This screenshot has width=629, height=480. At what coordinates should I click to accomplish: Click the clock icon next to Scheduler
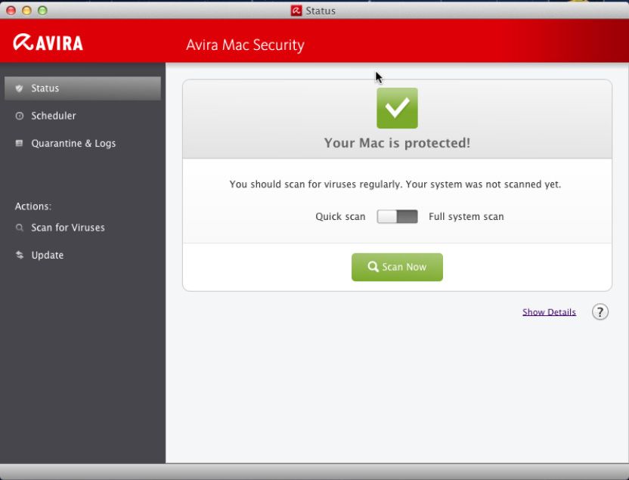[19, 116]
